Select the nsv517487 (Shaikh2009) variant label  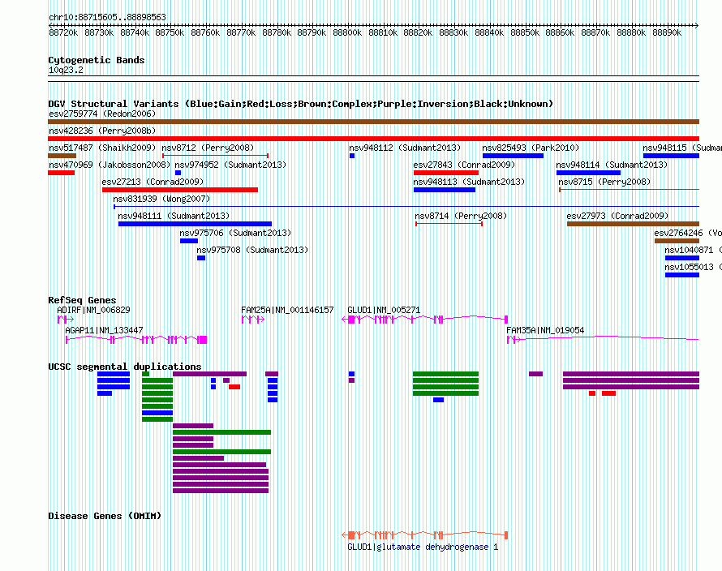[x=102, y=148]
